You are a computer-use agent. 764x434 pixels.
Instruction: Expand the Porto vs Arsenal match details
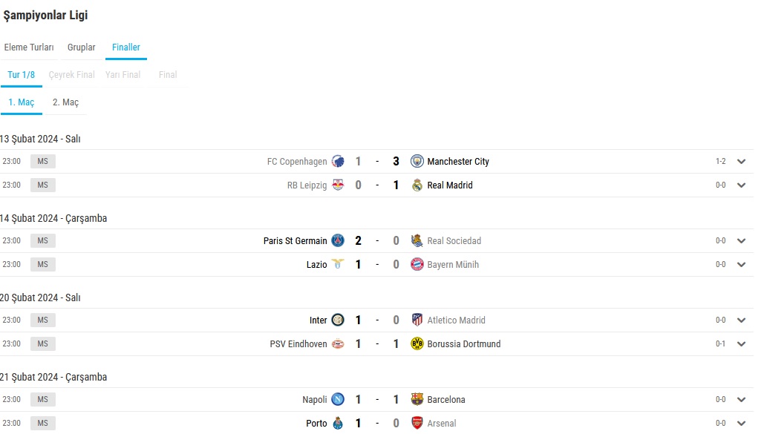coord(741,424)
